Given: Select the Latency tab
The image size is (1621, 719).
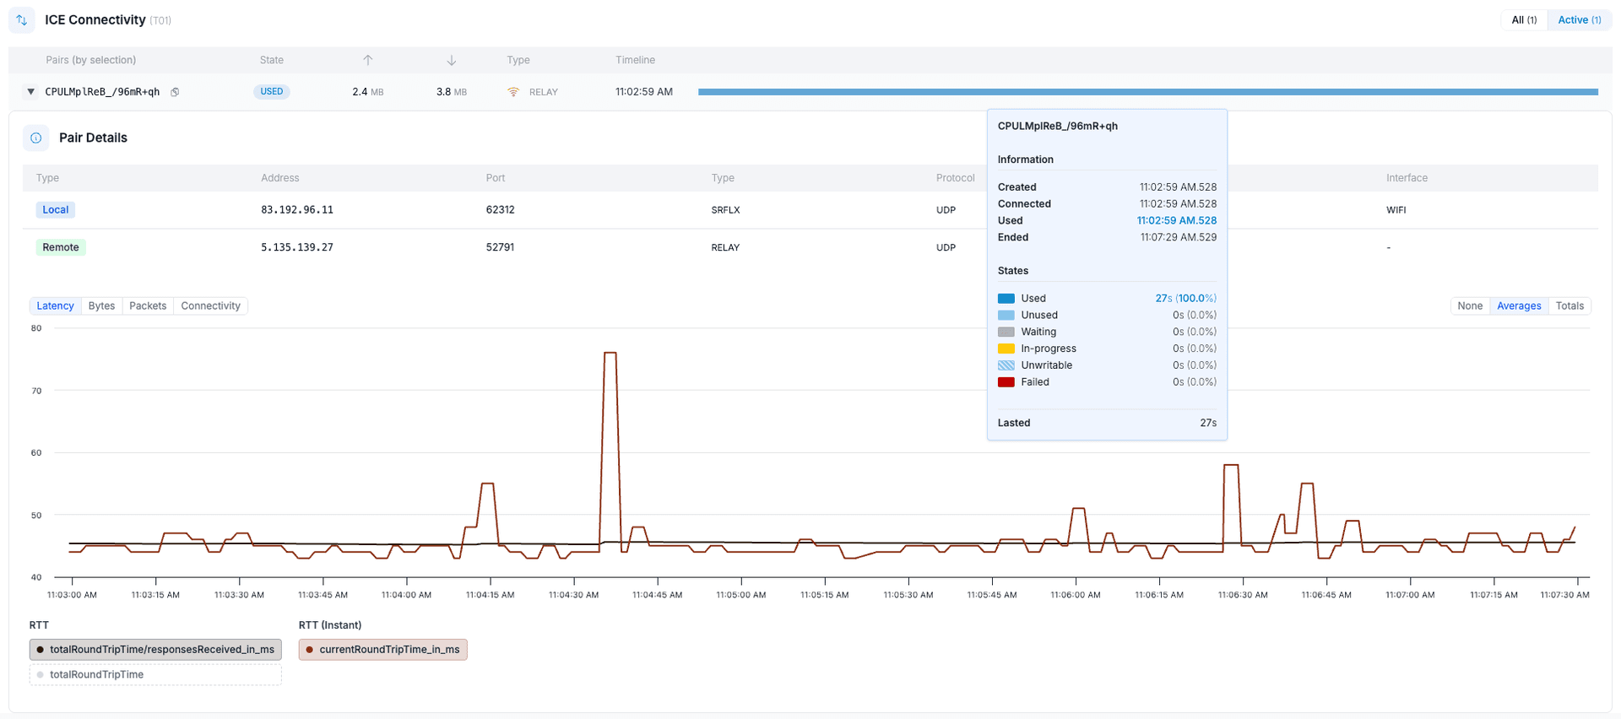Looking at the screenshot, I should coord(56,306).
